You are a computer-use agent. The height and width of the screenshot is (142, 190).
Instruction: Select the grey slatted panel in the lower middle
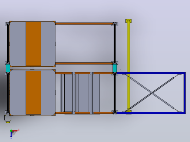click(80, 93)
